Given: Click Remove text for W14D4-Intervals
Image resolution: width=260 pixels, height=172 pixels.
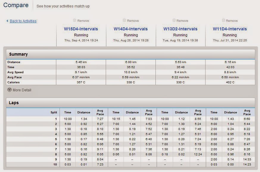Looking at the screenshot, I should pyautogui.click(x=133, y=21).
